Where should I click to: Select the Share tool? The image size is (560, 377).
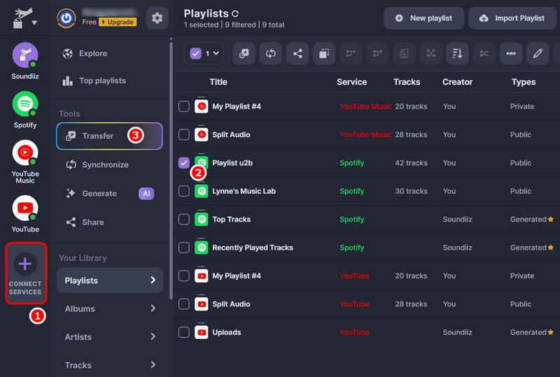85,222
